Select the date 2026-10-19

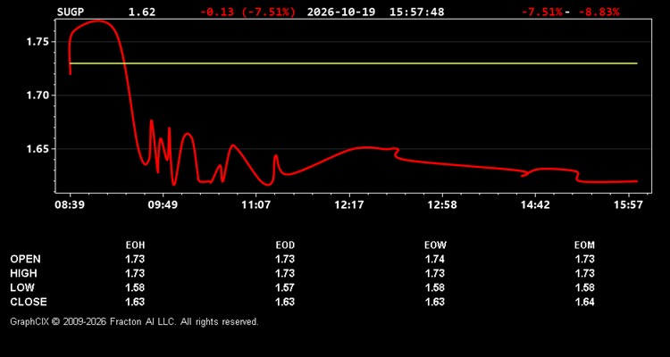tap(341, 12)
